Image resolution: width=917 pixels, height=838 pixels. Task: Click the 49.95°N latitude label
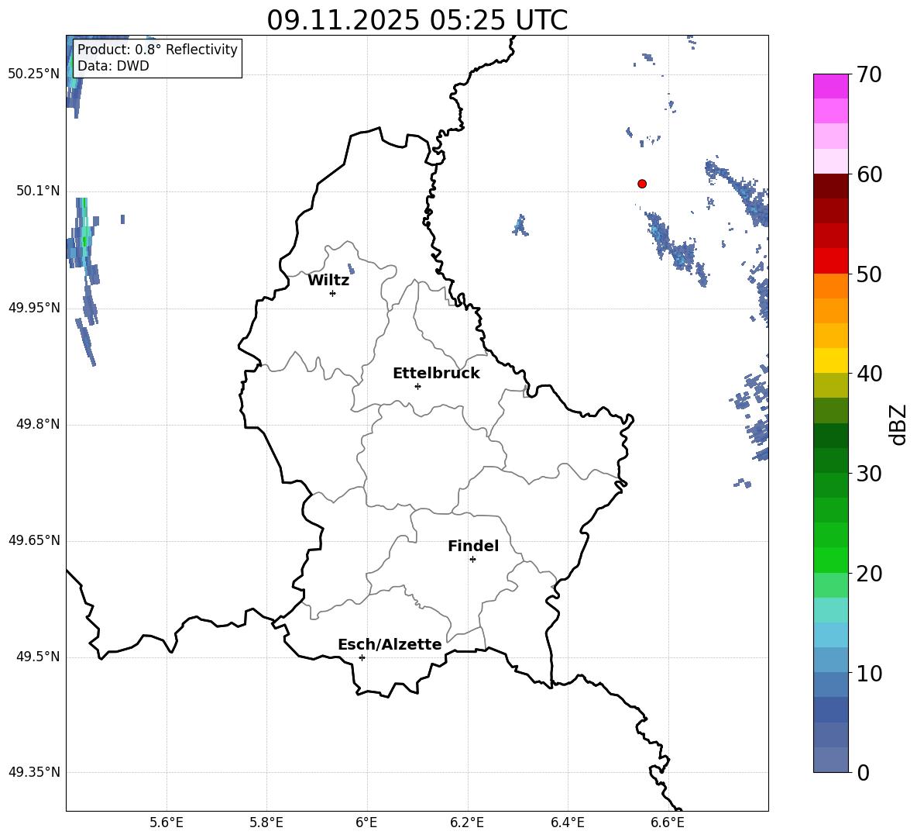34,308
